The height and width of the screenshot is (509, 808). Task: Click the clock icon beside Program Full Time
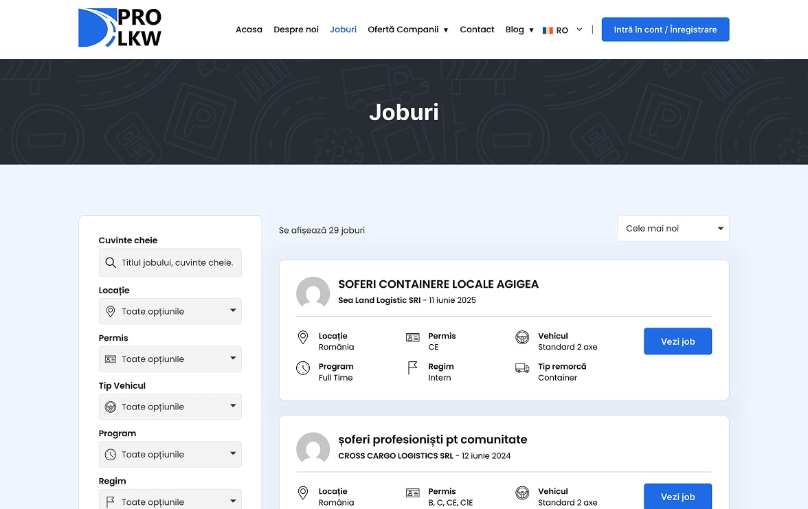pos(303,368)
